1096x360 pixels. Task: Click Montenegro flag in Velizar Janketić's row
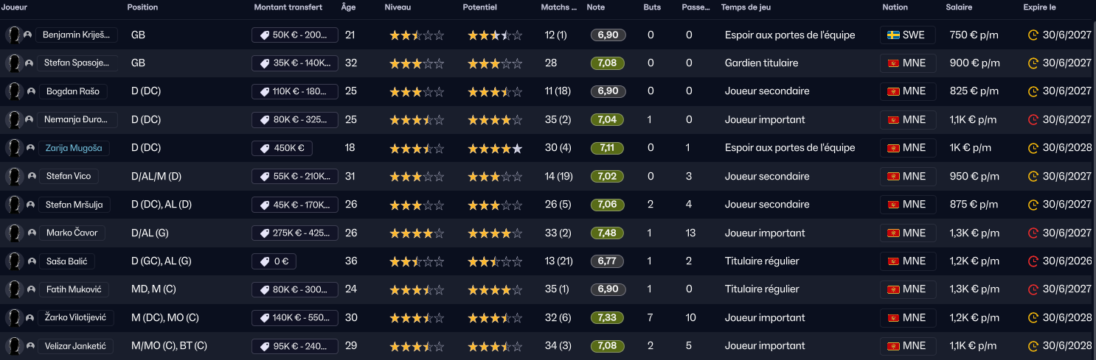pyautogui.click(x=893, y=346)
